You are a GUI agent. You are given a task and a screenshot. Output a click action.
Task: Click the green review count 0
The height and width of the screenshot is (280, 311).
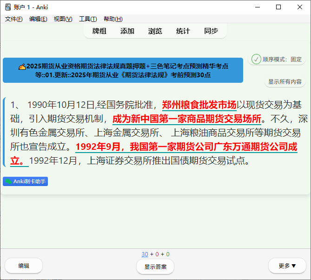(168, 254)
